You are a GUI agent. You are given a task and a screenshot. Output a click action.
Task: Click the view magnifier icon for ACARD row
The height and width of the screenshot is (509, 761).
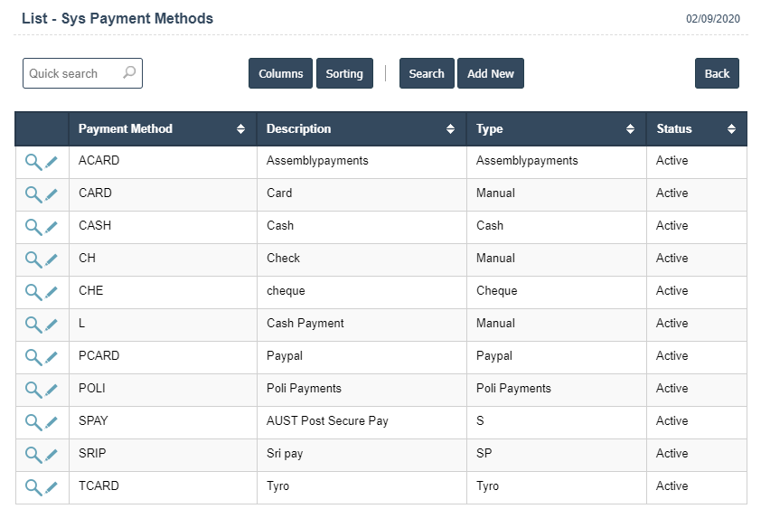coord(33,162)
